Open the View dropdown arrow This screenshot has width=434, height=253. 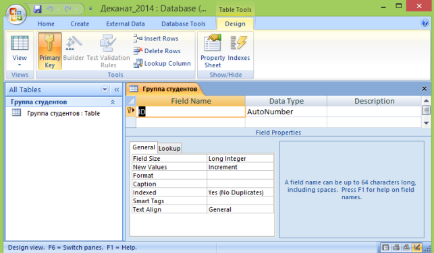point(20,65)
